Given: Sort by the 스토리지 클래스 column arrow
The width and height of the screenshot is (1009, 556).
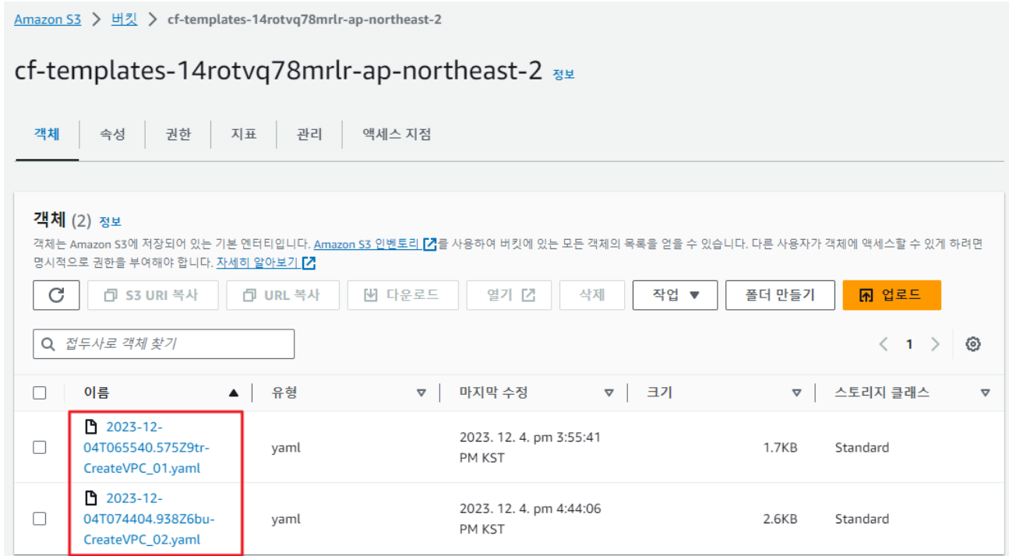Looking at the screenshot, I should [986, 393].
